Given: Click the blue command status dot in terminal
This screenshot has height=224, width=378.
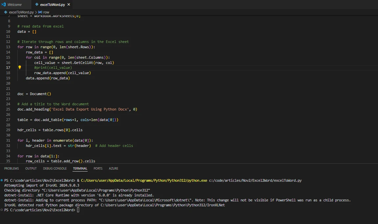Looking at the screenshot, I should pos(2,180).
